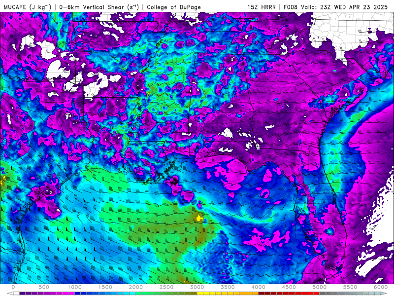Image resolution: width=394 pixels, height=296 pixels.
Task: Click the 2000 label on the color scale
Action: point(136,287)
